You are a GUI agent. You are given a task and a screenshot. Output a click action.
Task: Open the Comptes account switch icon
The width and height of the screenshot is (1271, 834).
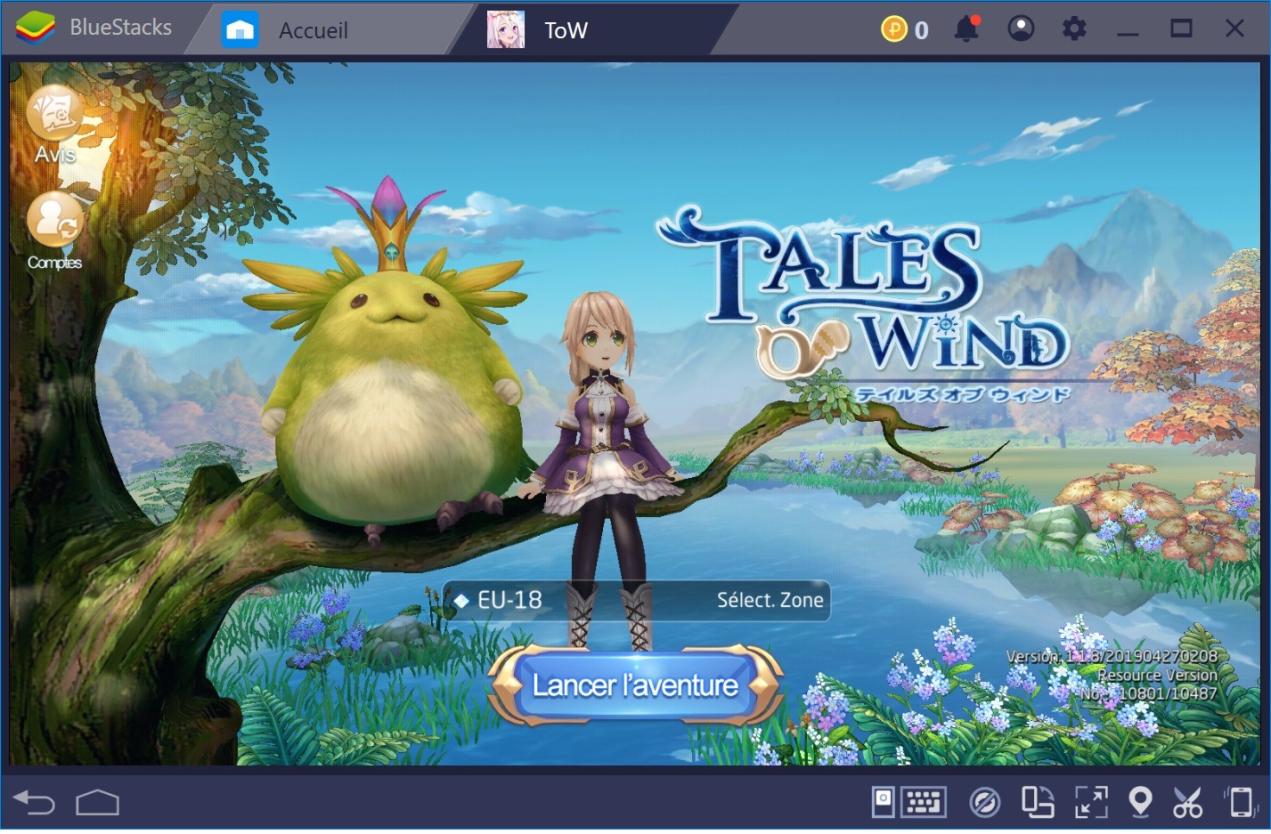(x=54, y=220)
